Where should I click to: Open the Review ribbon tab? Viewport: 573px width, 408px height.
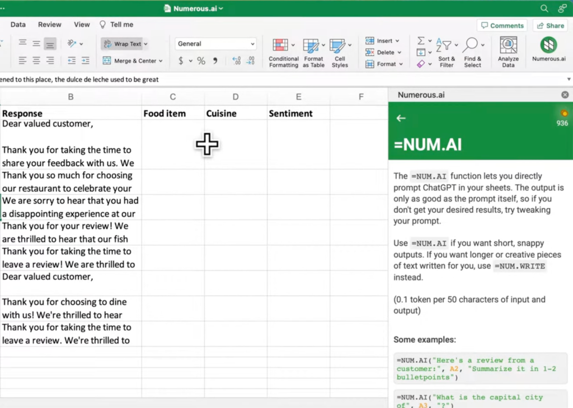50,25
